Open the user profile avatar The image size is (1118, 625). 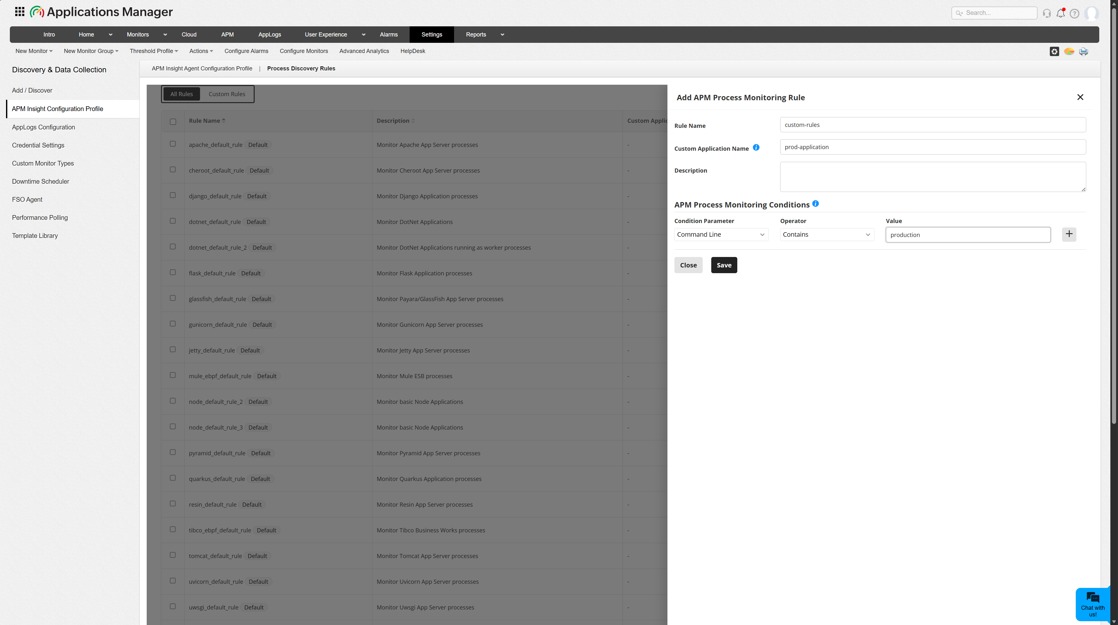click(1091, 13)
